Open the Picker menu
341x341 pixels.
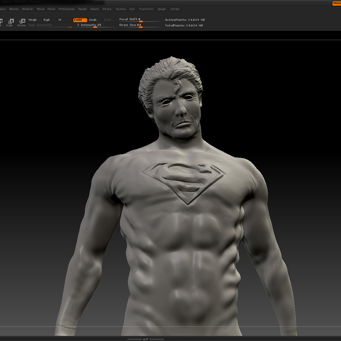coord(51,9)
